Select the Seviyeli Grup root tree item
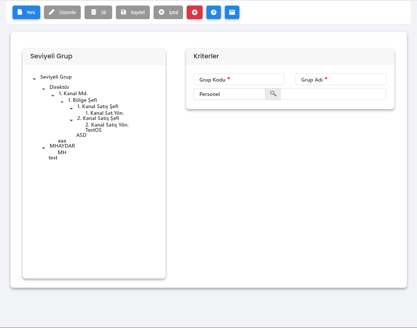Screen dimensions: 417x328 pos(56,77)
